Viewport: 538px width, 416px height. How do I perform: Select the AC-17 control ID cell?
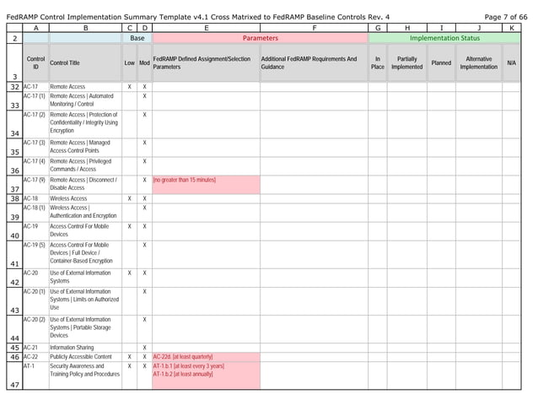[x=35, y=87]
